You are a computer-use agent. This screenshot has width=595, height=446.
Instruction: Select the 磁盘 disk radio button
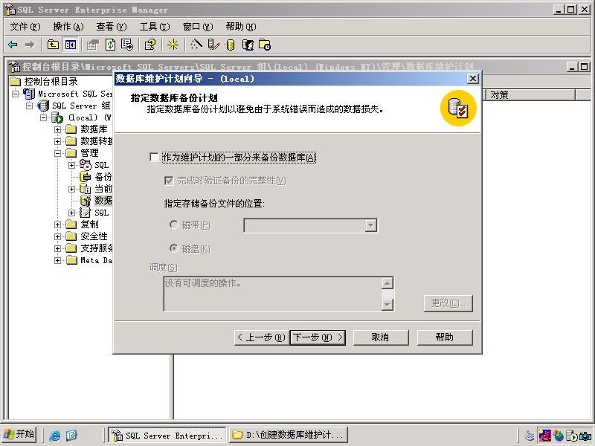[174, 248]
